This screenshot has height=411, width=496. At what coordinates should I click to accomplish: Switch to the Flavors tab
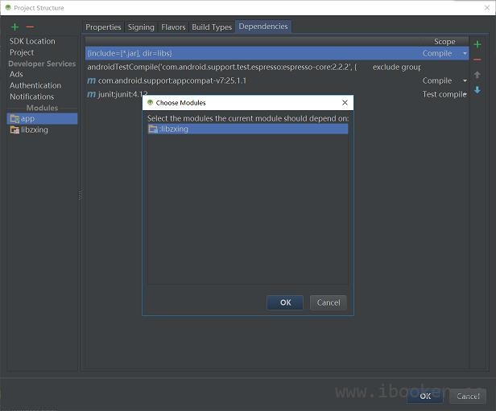click(173, 27)
